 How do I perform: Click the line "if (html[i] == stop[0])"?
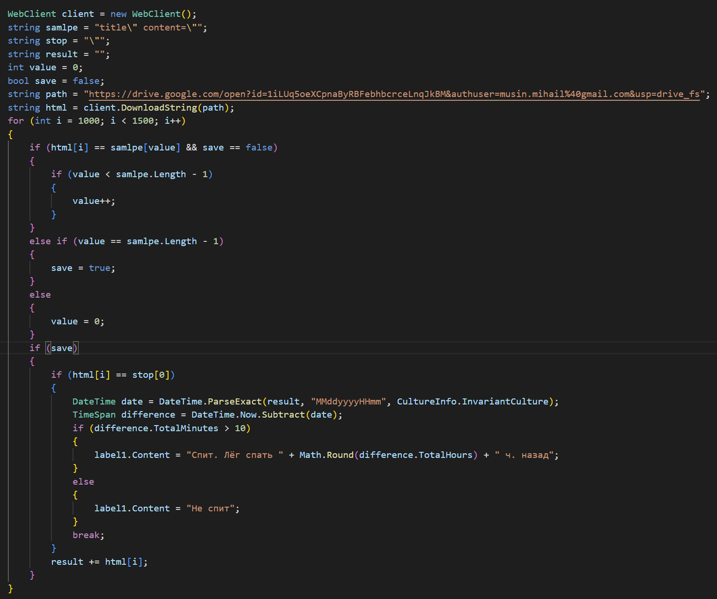pos(113,374)
